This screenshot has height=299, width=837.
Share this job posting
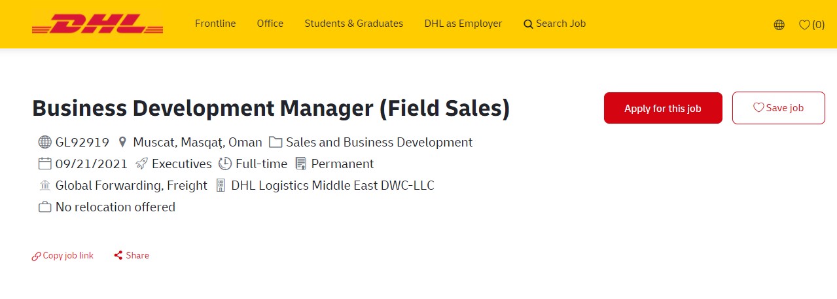(x=132, y=256)
